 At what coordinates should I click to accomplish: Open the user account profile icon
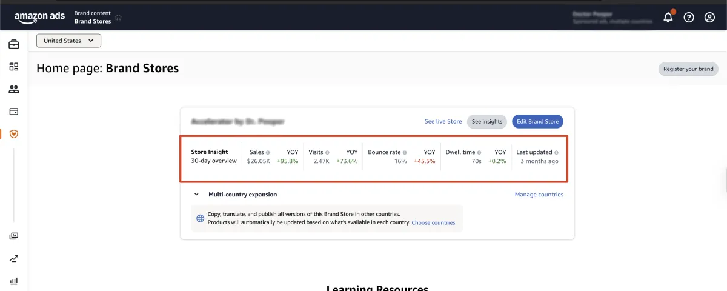pos(709,18)
